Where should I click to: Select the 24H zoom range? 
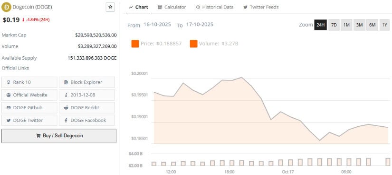[321, 25]
